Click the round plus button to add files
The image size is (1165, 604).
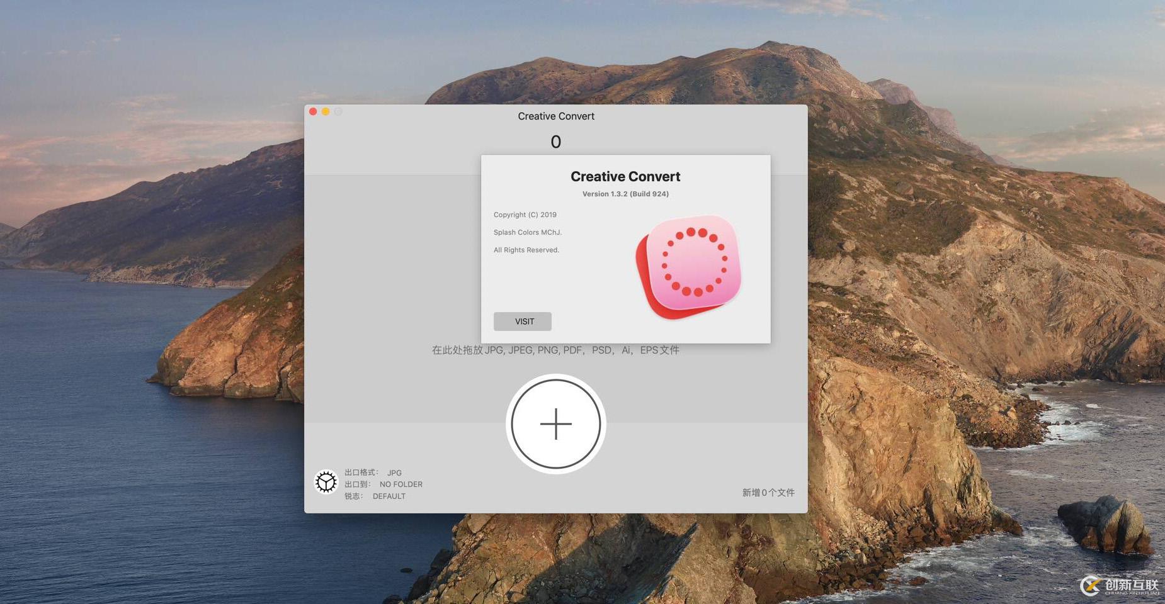click(556, 424)
